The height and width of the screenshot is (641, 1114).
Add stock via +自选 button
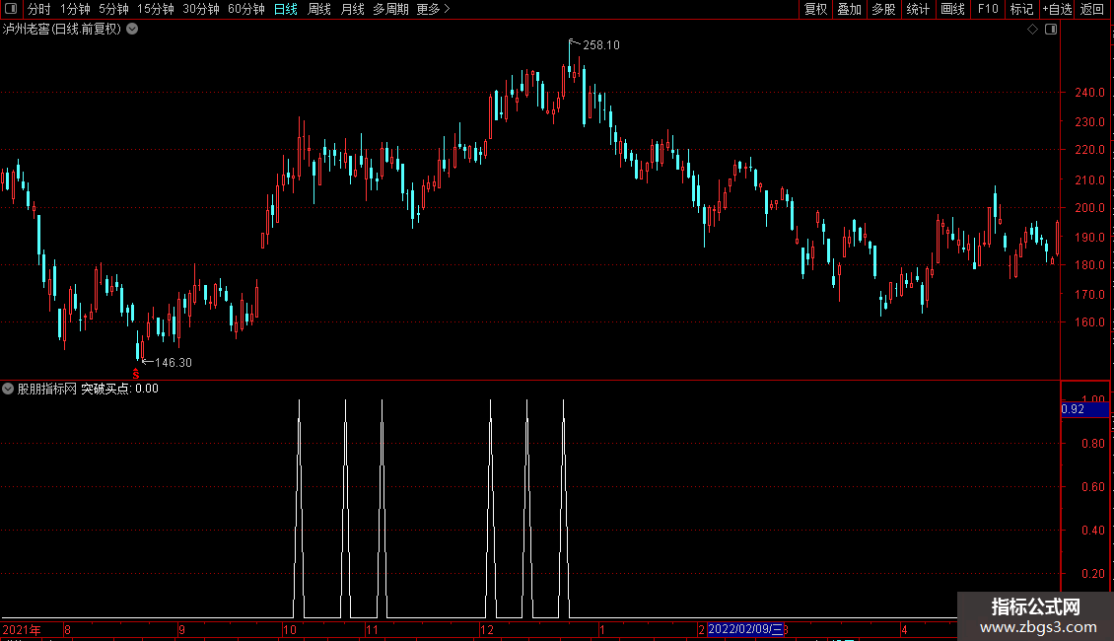(x=1057, y=9)
